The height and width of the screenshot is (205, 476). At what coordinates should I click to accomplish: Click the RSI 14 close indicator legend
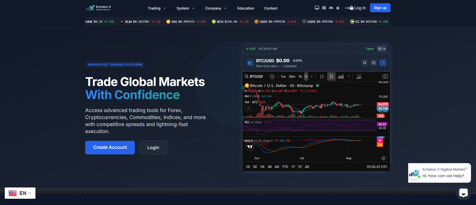point(258,122)
